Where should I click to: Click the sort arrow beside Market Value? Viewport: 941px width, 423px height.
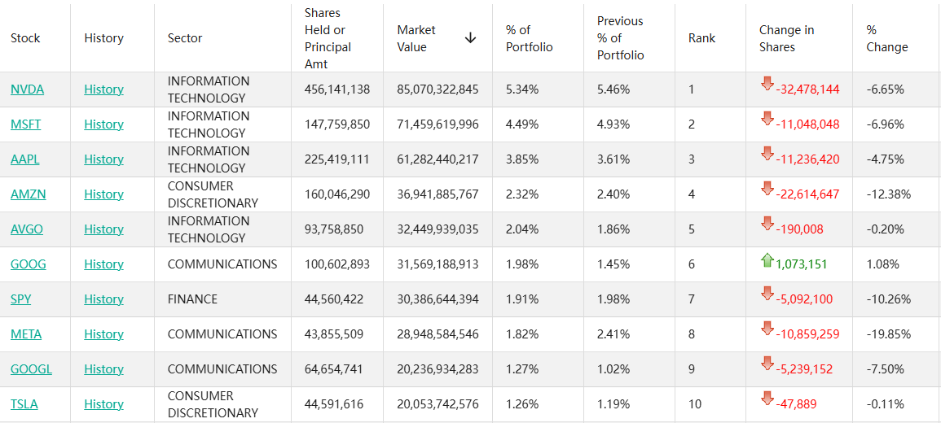point(470,38)
